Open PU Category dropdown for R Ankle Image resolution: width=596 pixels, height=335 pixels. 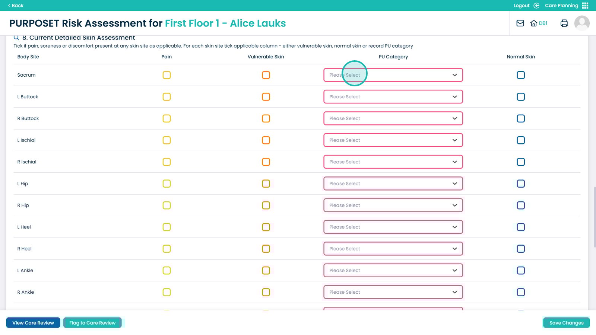point(393,292)
